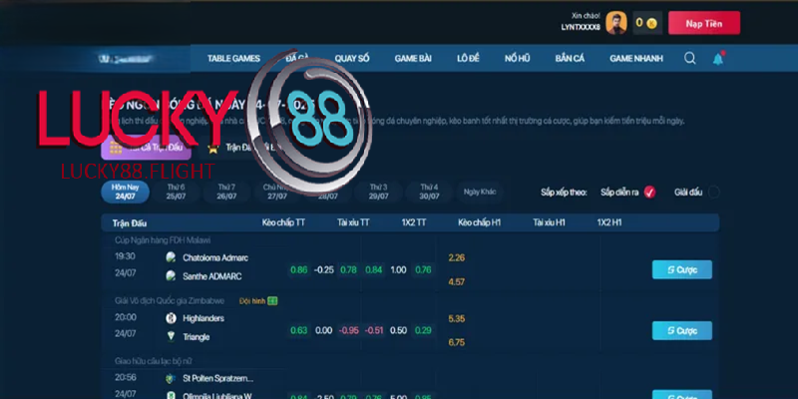Select odds 0.29 in Highlanders row
The height and width of the screenshot is (399, 798).
click(x=423, y=330)
